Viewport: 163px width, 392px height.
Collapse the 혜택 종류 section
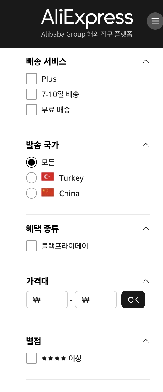[146, 229]
